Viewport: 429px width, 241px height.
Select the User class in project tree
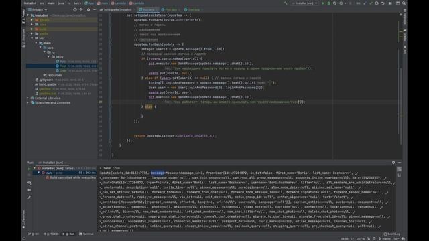(63, 70)
